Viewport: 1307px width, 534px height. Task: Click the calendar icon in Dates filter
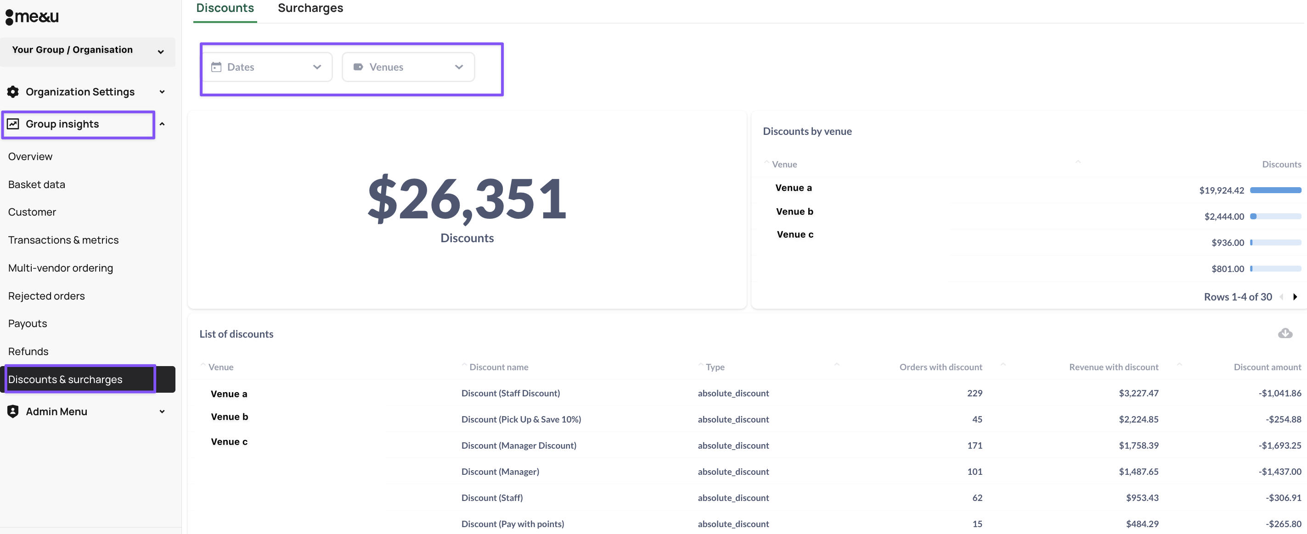click(x=216, y=67)
